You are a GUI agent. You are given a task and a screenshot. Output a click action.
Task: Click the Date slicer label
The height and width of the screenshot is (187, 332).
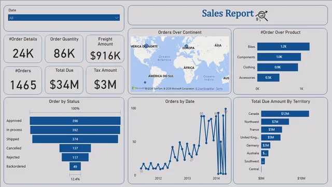point(12,10)
